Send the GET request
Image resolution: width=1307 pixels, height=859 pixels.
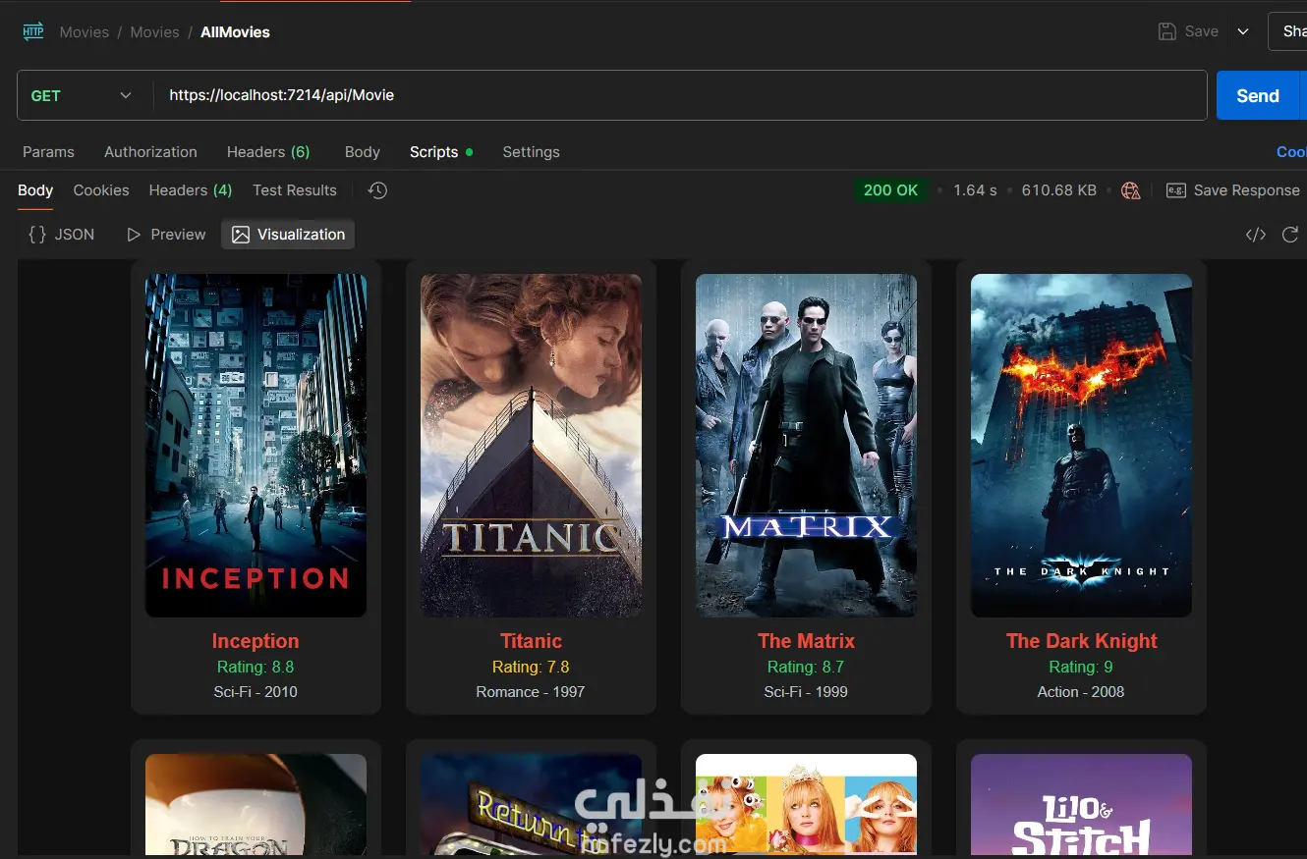pos(1258,95)
